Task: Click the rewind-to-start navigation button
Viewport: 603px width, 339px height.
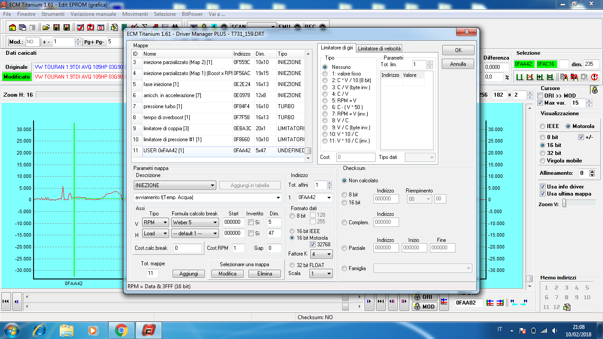Action: tap(6, 301)
